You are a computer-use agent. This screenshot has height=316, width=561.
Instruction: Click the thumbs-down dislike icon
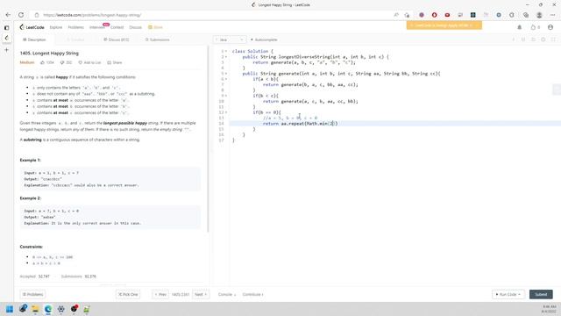click(x=62, y=62)
